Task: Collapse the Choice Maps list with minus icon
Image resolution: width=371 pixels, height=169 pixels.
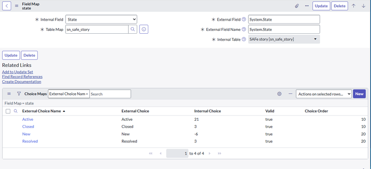Action: (x=291, y=94)
